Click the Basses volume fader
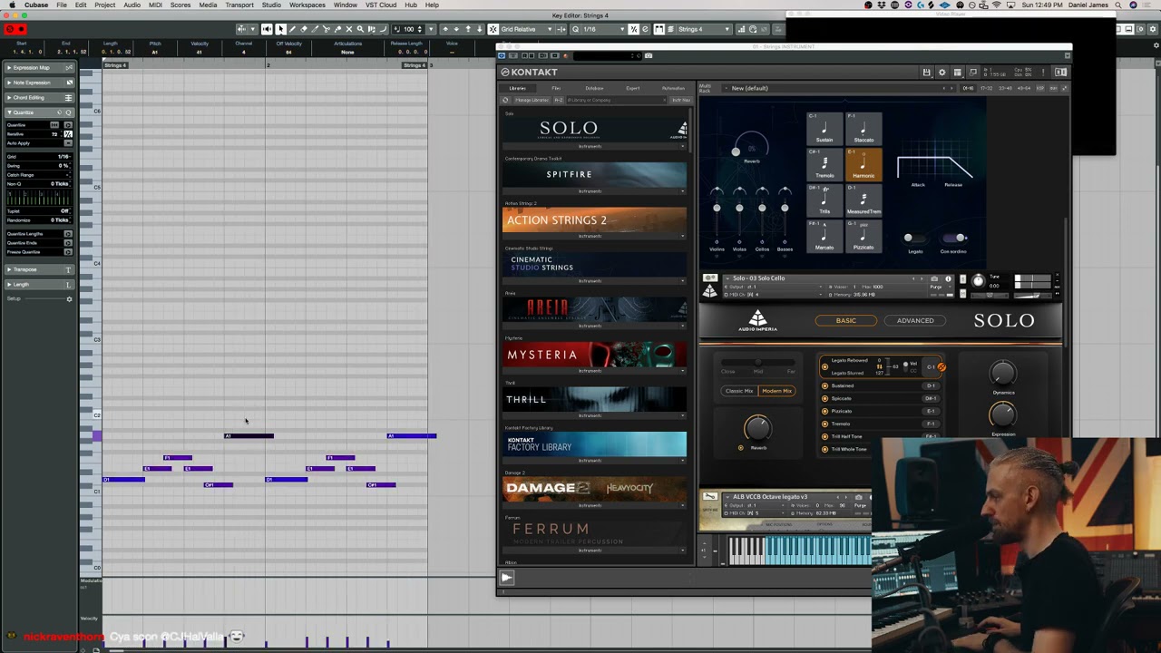This screenshot has height=653, width=1161. [785, 208]
